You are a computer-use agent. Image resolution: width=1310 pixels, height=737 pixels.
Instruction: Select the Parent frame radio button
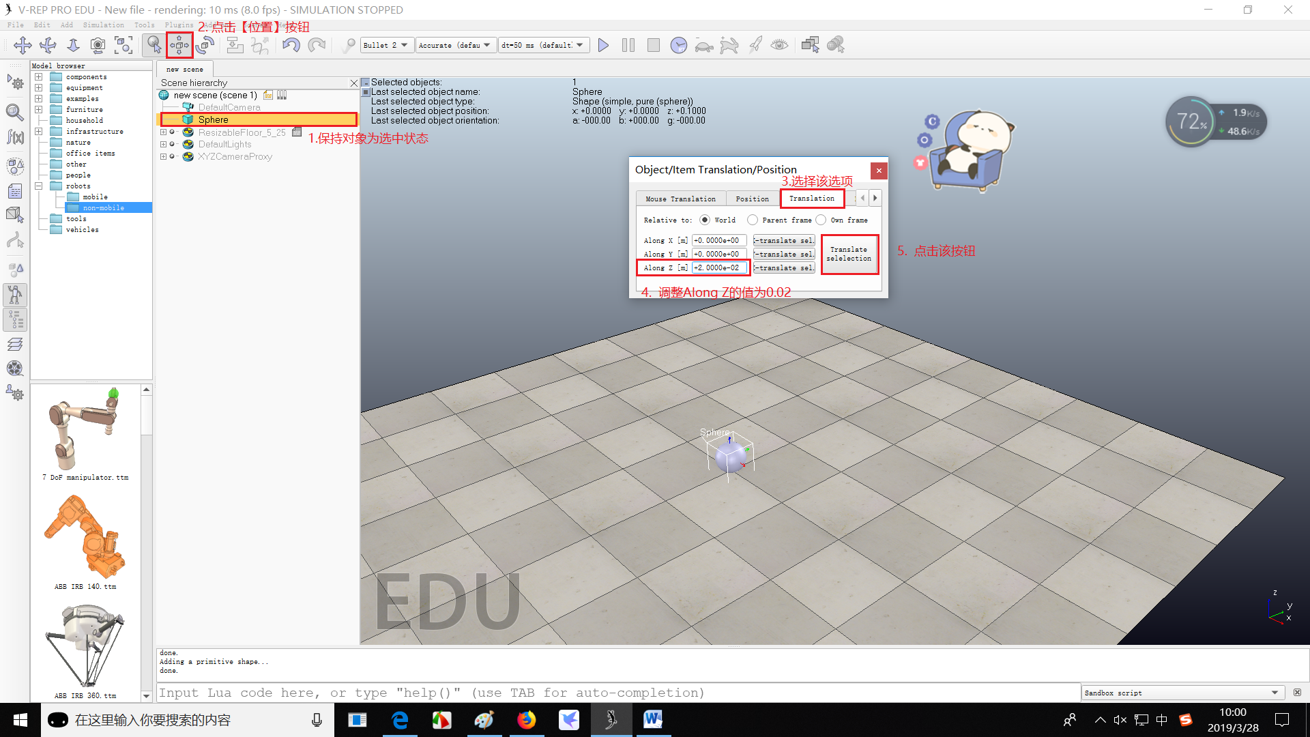[x=753, y=220]
